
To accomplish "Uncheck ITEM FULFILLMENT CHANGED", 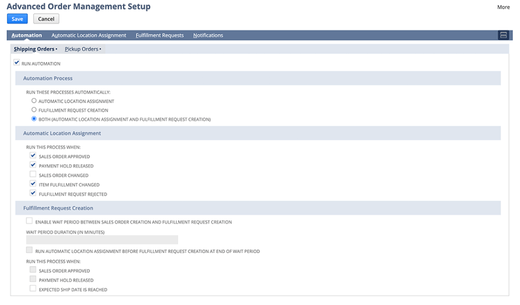I will (x=33, y=183).
